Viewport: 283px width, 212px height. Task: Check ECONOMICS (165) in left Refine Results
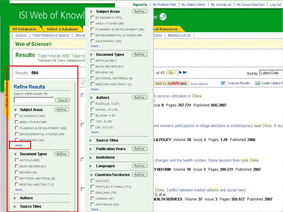coord(17,116)
